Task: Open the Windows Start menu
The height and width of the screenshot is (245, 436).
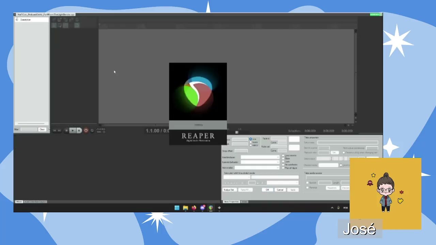Action: click(177, 208)
